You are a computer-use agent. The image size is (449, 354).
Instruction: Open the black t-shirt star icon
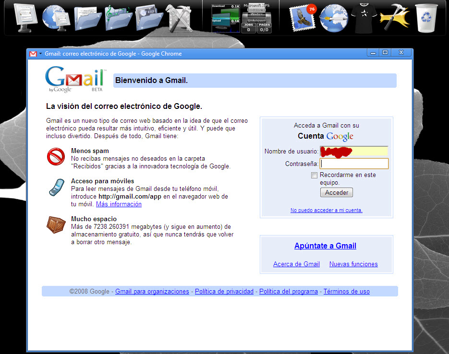tap(364, 18)
